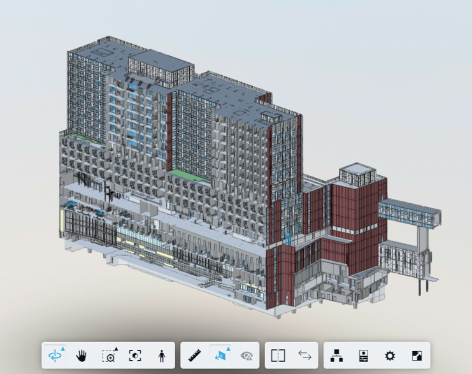The image size is (472, 374).
Task: Click the elevated glass skybridge on model
Action: [x=410, y=214]
